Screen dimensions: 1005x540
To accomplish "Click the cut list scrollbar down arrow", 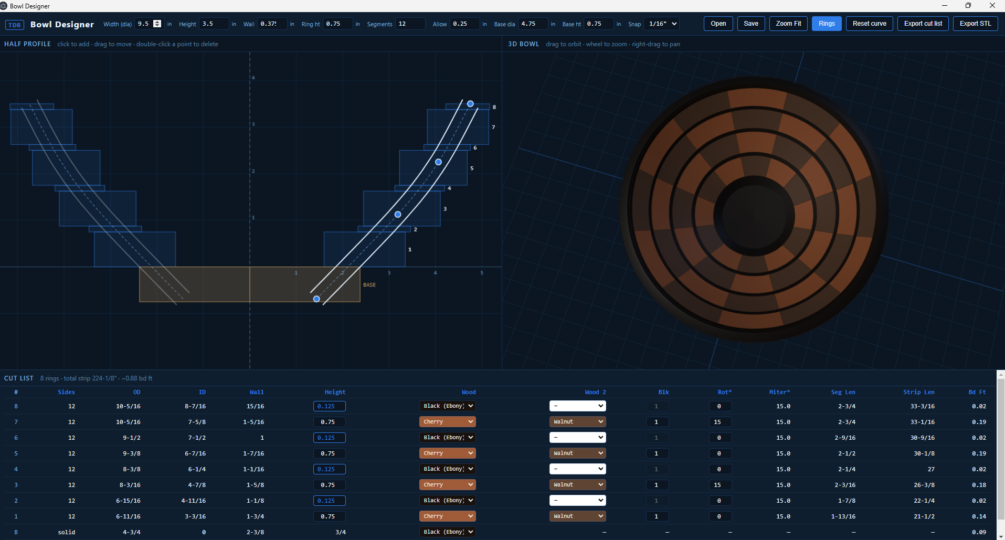I will pos(1001,536).
